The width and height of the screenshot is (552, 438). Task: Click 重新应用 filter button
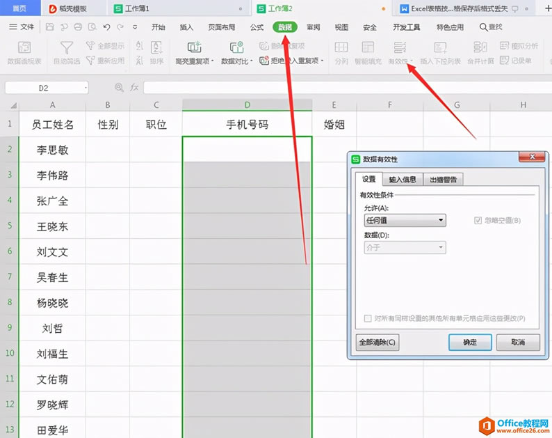[x=105, y=61]
